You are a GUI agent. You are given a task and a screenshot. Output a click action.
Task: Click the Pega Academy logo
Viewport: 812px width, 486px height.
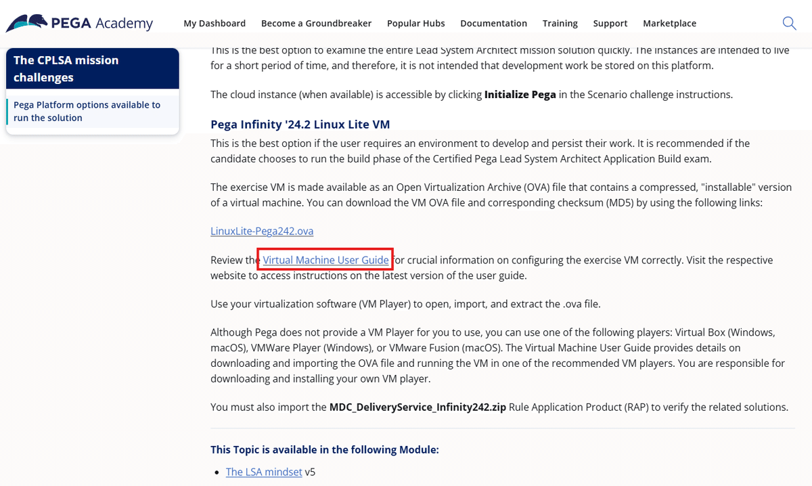[79, 22]
